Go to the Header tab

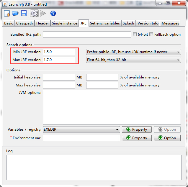click(42, 23)
